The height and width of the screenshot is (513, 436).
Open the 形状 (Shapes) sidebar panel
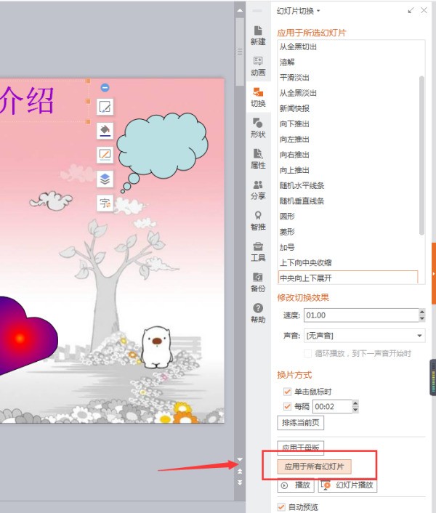258,128
